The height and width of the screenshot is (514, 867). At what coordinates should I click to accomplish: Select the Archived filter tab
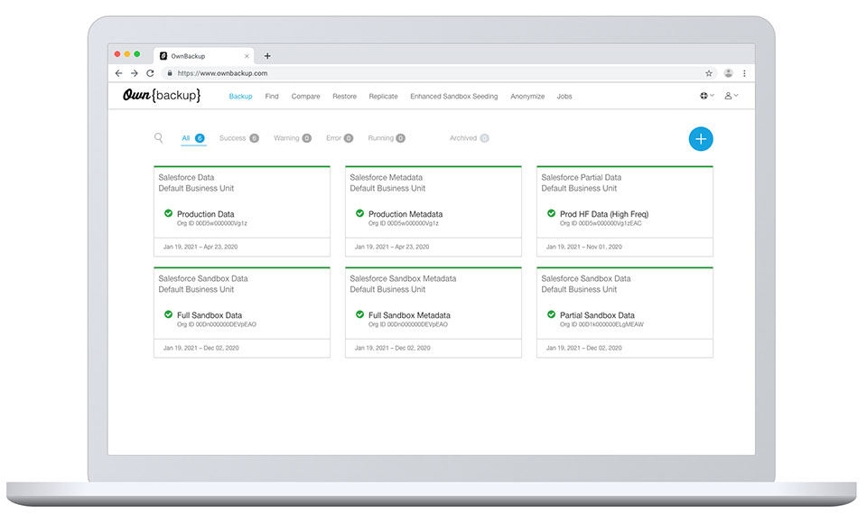click(470, 138)
